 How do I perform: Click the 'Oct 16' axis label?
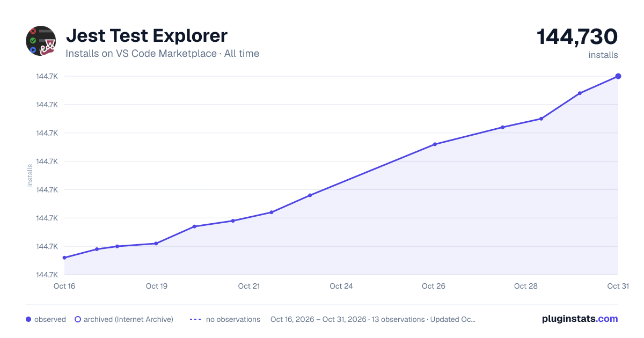click(64, 286)
